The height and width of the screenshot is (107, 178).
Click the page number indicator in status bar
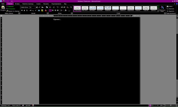click(5, 106)
